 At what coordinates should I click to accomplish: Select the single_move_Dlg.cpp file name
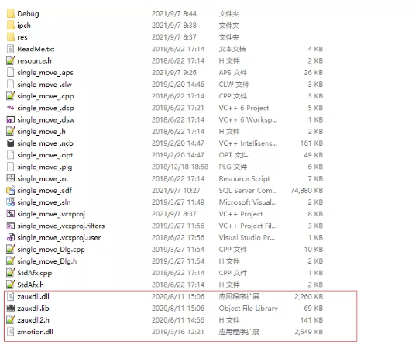(51, 250)
